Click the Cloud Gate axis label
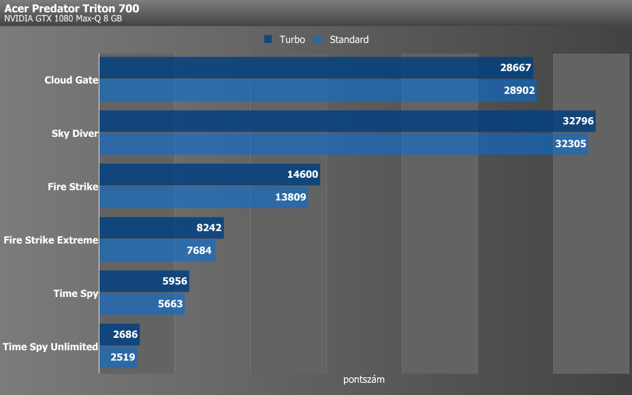The height and width of the screenshot is (395, 632). coord(72,80)
